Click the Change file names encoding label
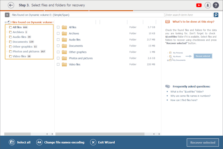This screenshot has width=223, height=149. pyautogui.click(x=64, y=142)
